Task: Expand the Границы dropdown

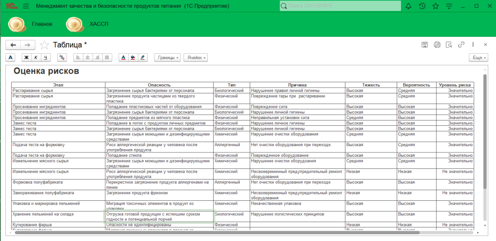Action: click(x=168, y=58)
